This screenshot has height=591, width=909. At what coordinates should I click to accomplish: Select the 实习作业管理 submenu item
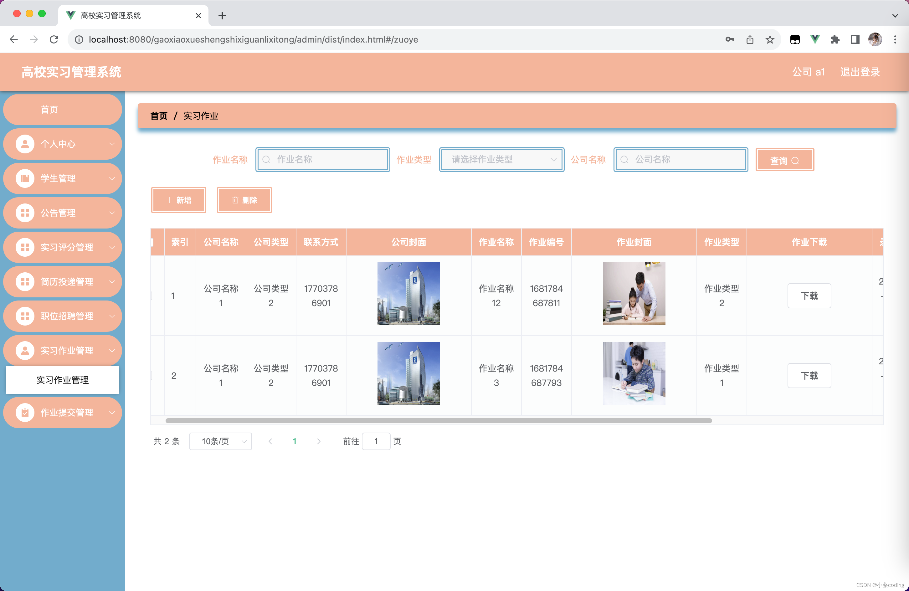point(63,380)
